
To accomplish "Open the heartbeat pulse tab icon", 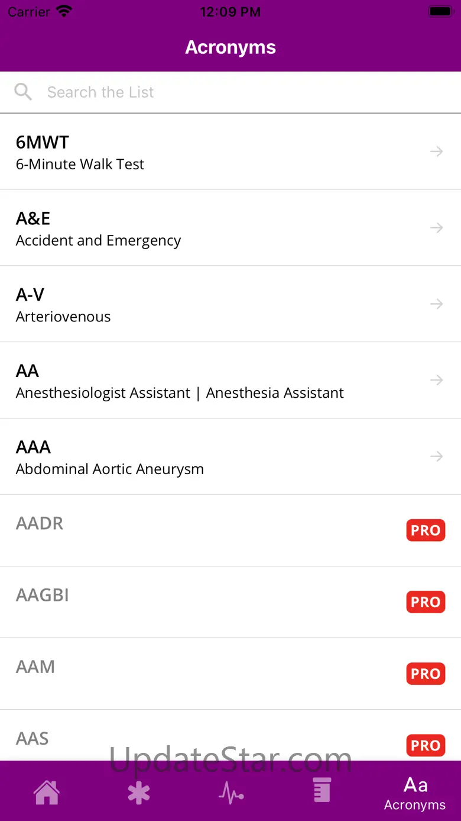I will pyautogui.click(x=231, y=792).
